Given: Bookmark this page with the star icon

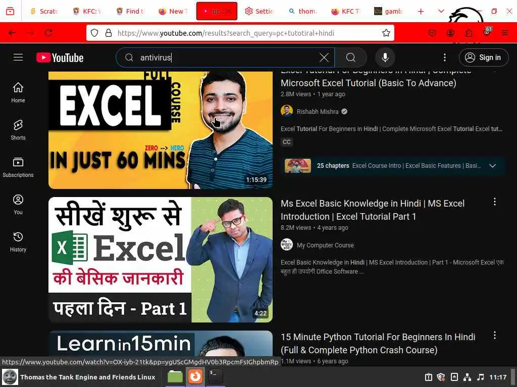Looking at the screenshot, I should click(386, 33).
